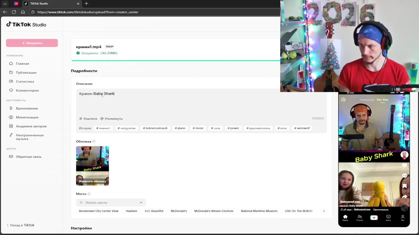Screen dimensions: 419x235
Task: Add the пианист hashtag suggestion
Action: click(103, 128)
